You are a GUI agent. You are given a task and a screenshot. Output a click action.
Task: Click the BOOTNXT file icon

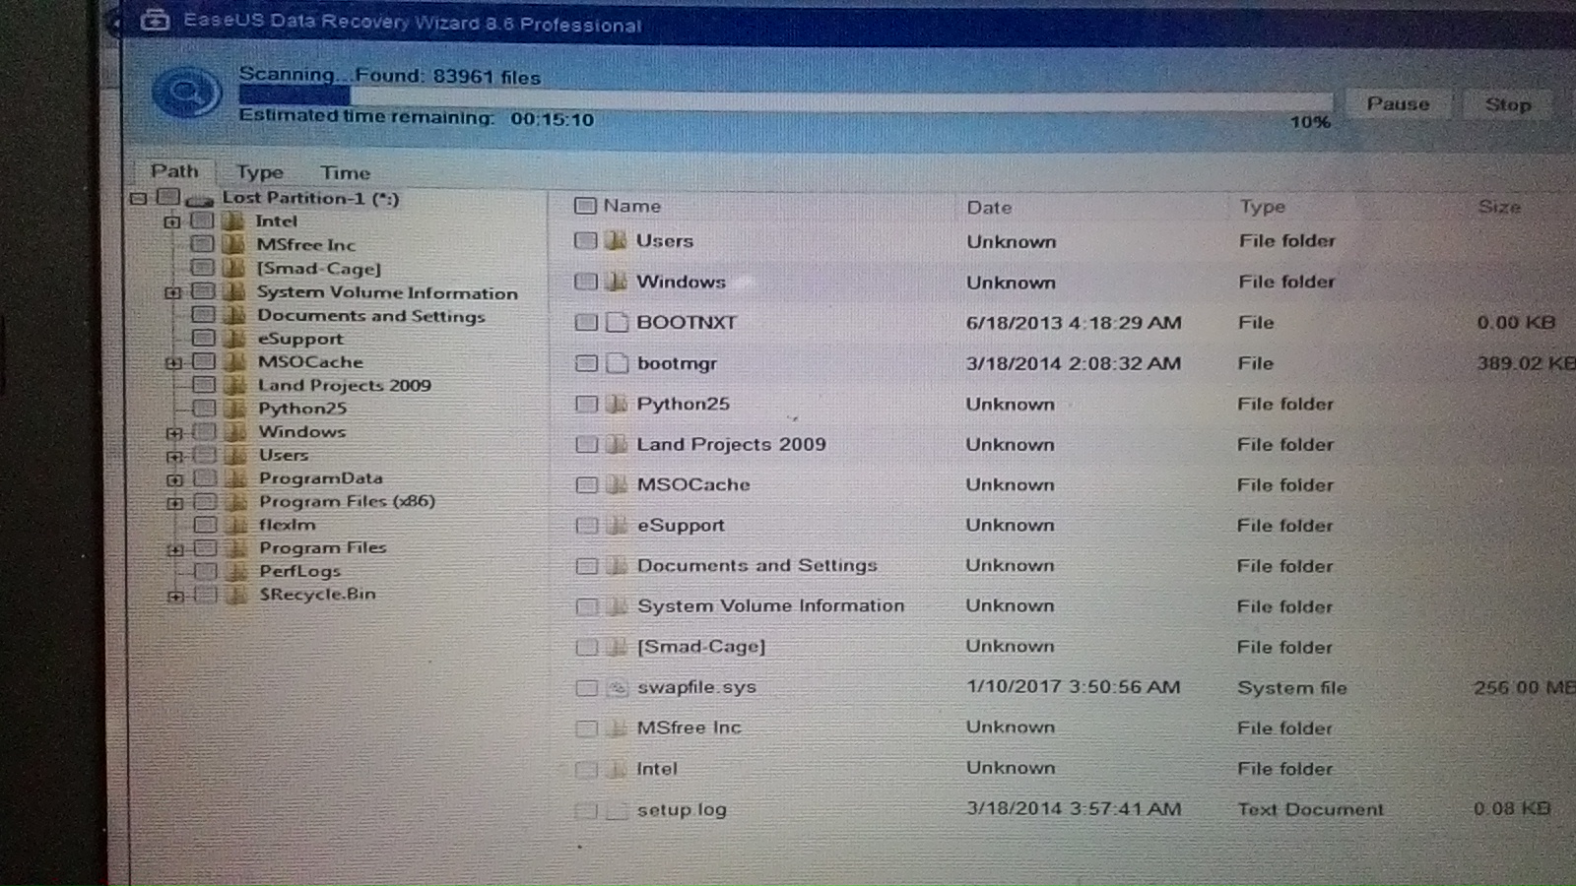[x=617, y=322]
